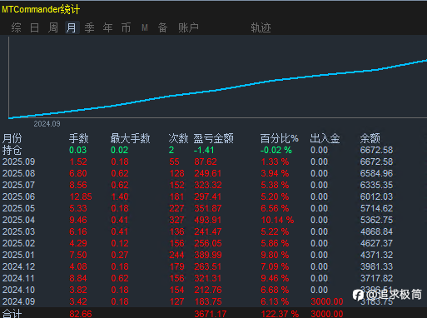
Task: Click the 余额 column header
Action: [x=370, y=138]
